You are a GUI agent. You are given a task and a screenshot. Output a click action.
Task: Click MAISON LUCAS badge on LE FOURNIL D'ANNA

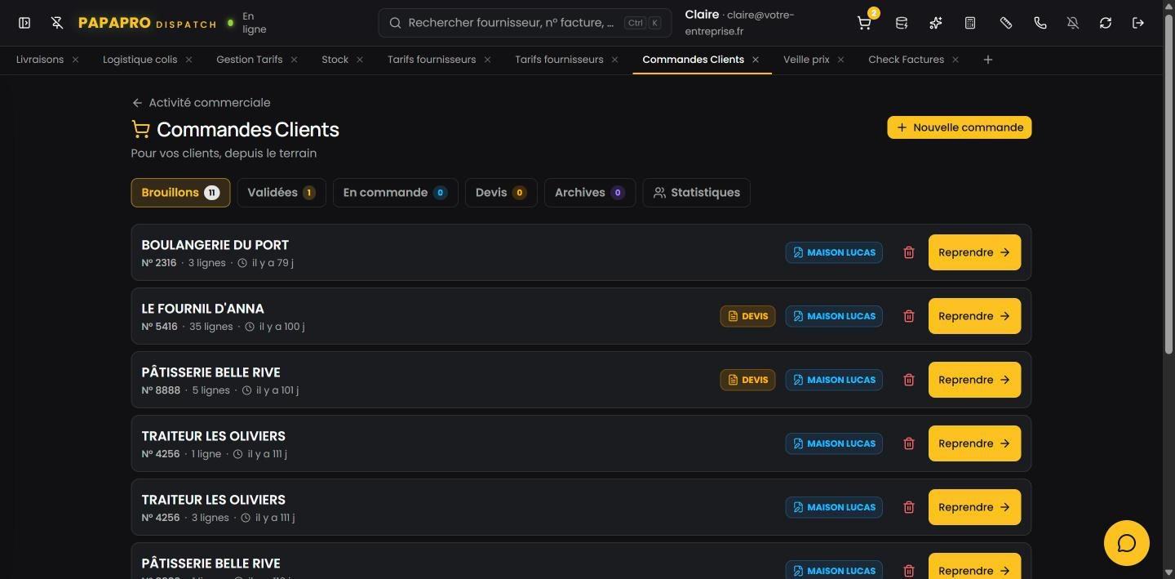[x=834, y=316]
